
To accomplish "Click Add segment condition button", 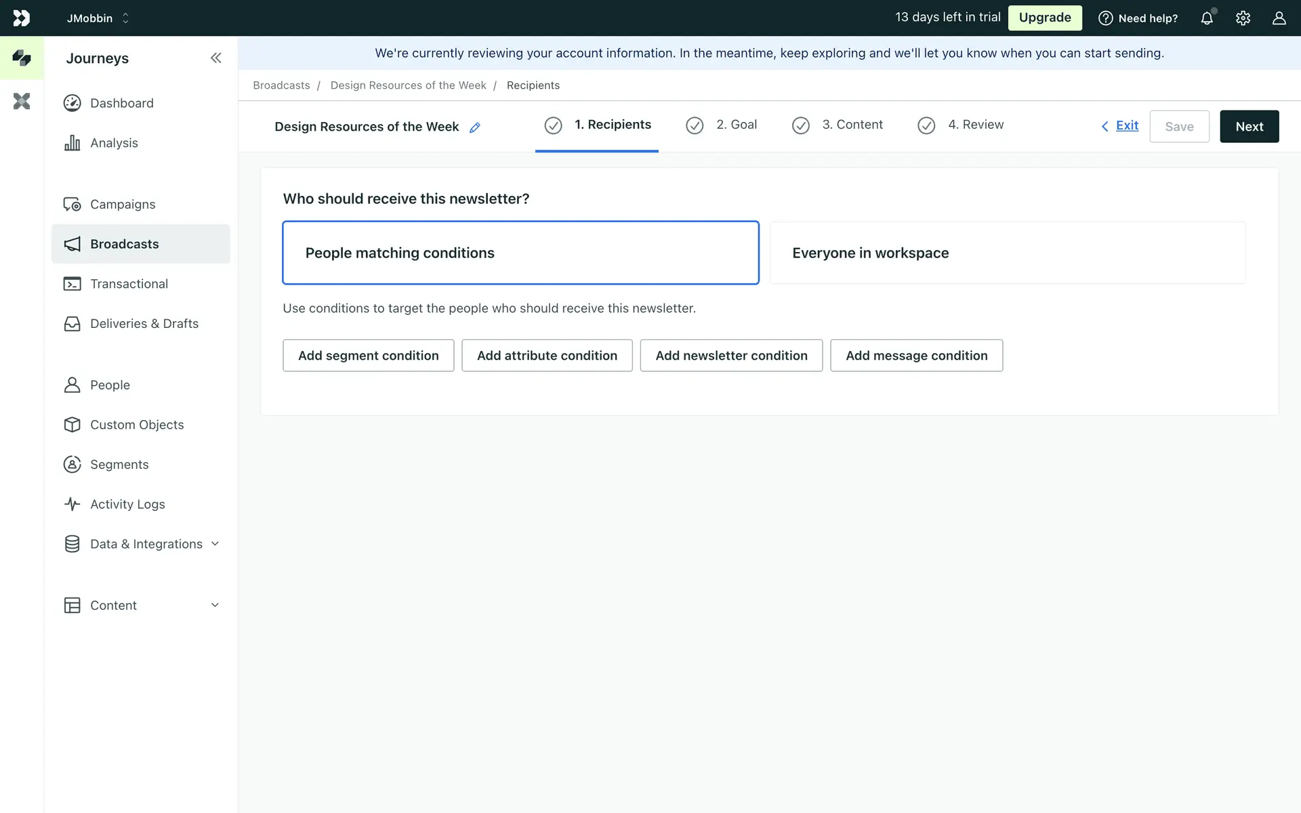I will [x=368, y=356].
